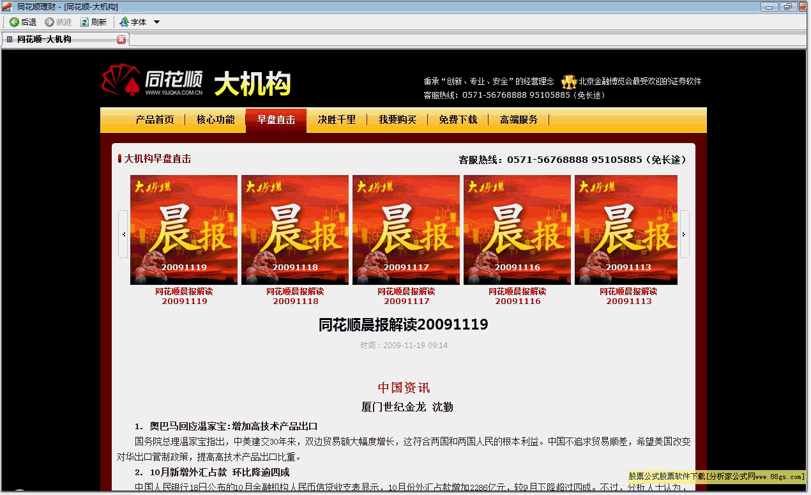Click the Forward (前进) arrow icon

49,22
